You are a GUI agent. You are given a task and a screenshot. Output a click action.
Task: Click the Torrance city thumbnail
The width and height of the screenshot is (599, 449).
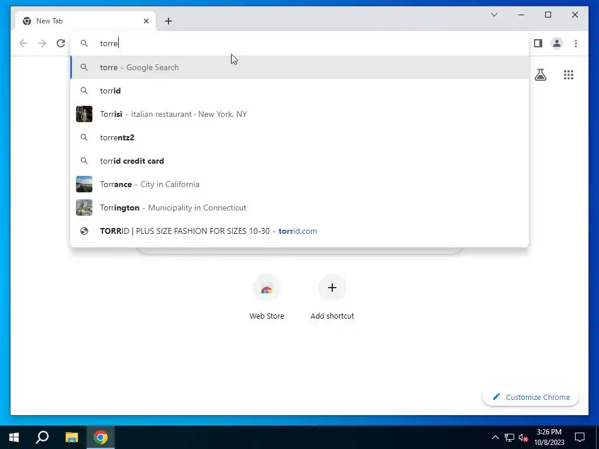[x=84, y=184]
